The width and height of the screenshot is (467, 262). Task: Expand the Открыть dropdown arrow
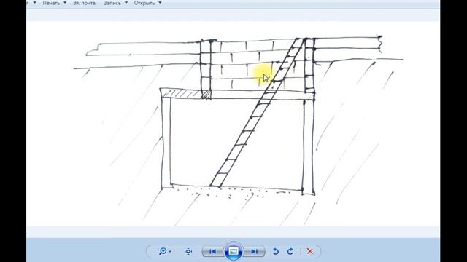[160, 3]
